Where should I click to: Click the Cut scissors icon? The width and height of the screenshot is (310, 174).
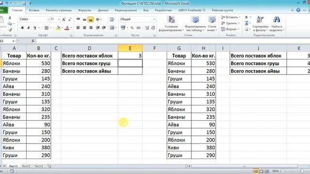tap(10, 18)
